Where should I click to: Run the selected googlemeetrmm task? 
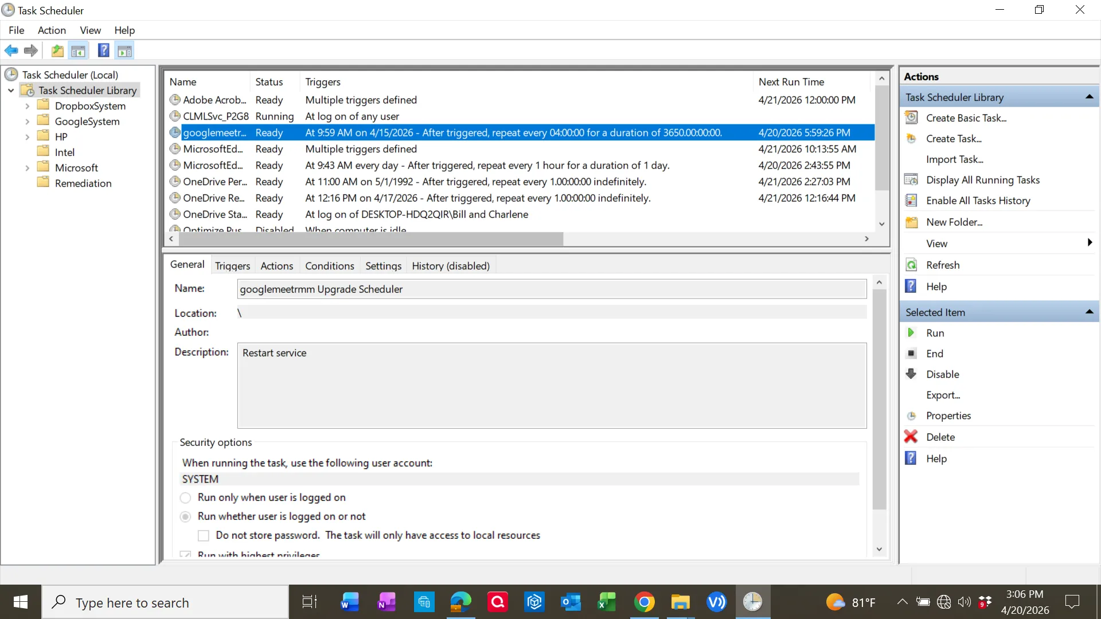coord(935,332)
